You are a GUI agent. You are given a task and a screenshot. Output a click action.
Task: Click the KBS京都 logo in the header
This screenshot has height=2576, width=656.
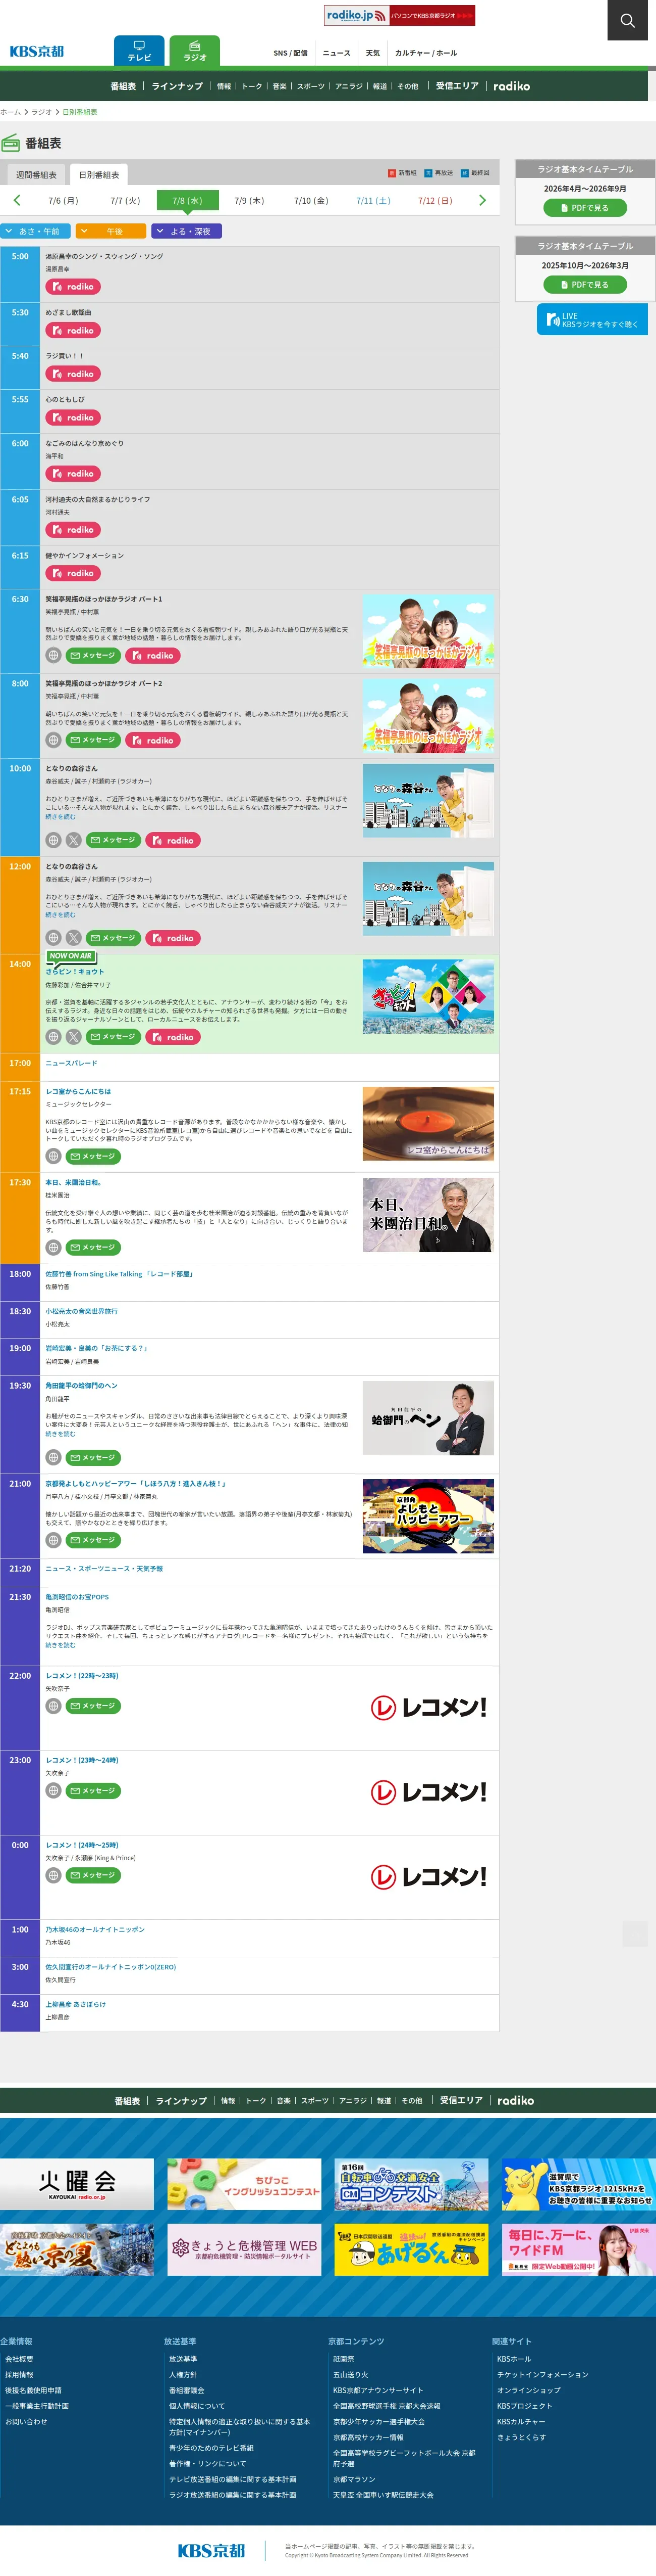click(x=37, y=51)
